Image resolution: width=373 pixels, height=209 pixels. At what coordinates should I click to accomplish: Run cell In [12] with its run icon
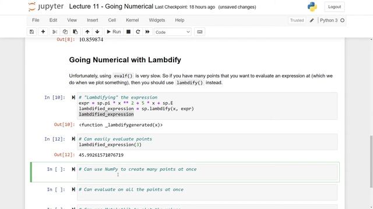click(x=73, y=139)
